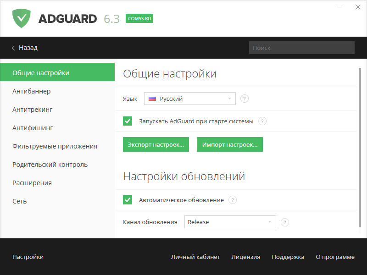The height and width of the screenshot is (275, 367).
Task: Disable the Автоматическое обновление checkbox
Action: (128, 200)
